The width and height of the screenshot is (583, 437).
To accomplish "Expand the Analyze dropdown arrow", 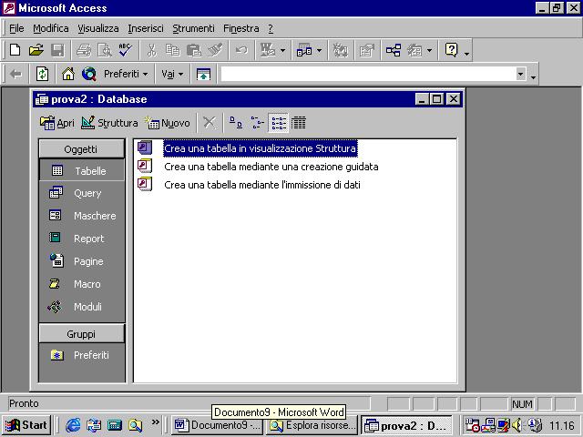I will click(x=320, y=50).
